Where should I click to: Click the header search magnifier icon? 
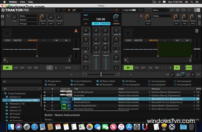172,10
